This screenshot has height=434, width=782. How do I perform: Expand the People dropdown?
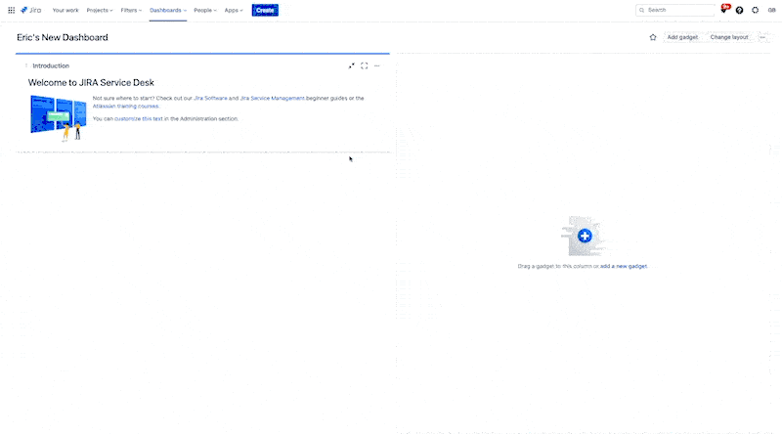tap(205, 10)
